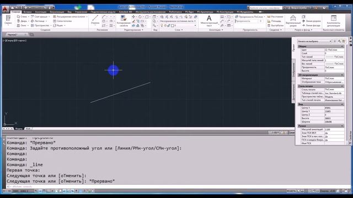Open the Дверь tool dropdown arrow
This screenshot has height=198, width=353.
[x=29, y=21]
